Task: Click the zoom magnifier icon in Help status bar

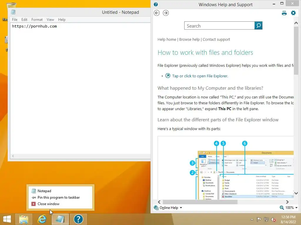Action: 282,208
